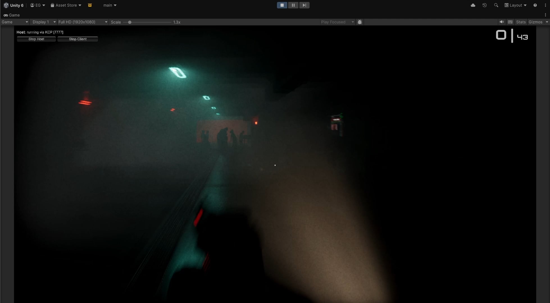Click the "Host: running via KCP [7777]" text

pyautogui.click(x=40, y=32)
